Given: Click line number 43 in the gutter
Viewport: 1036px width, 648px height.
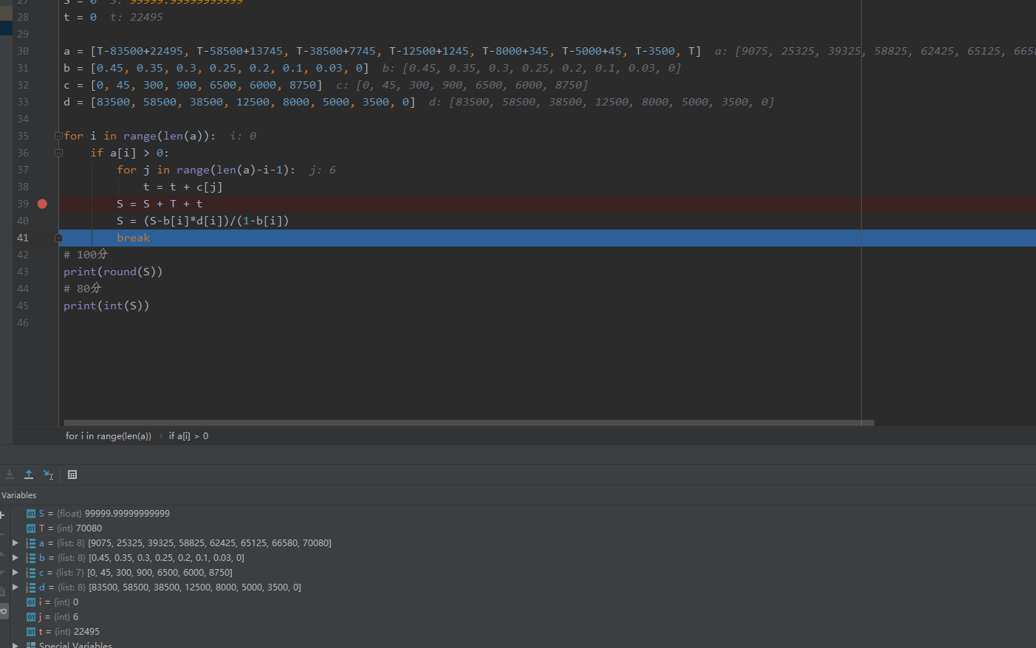Looking at the screenshot, I should (x=23, y=272).
